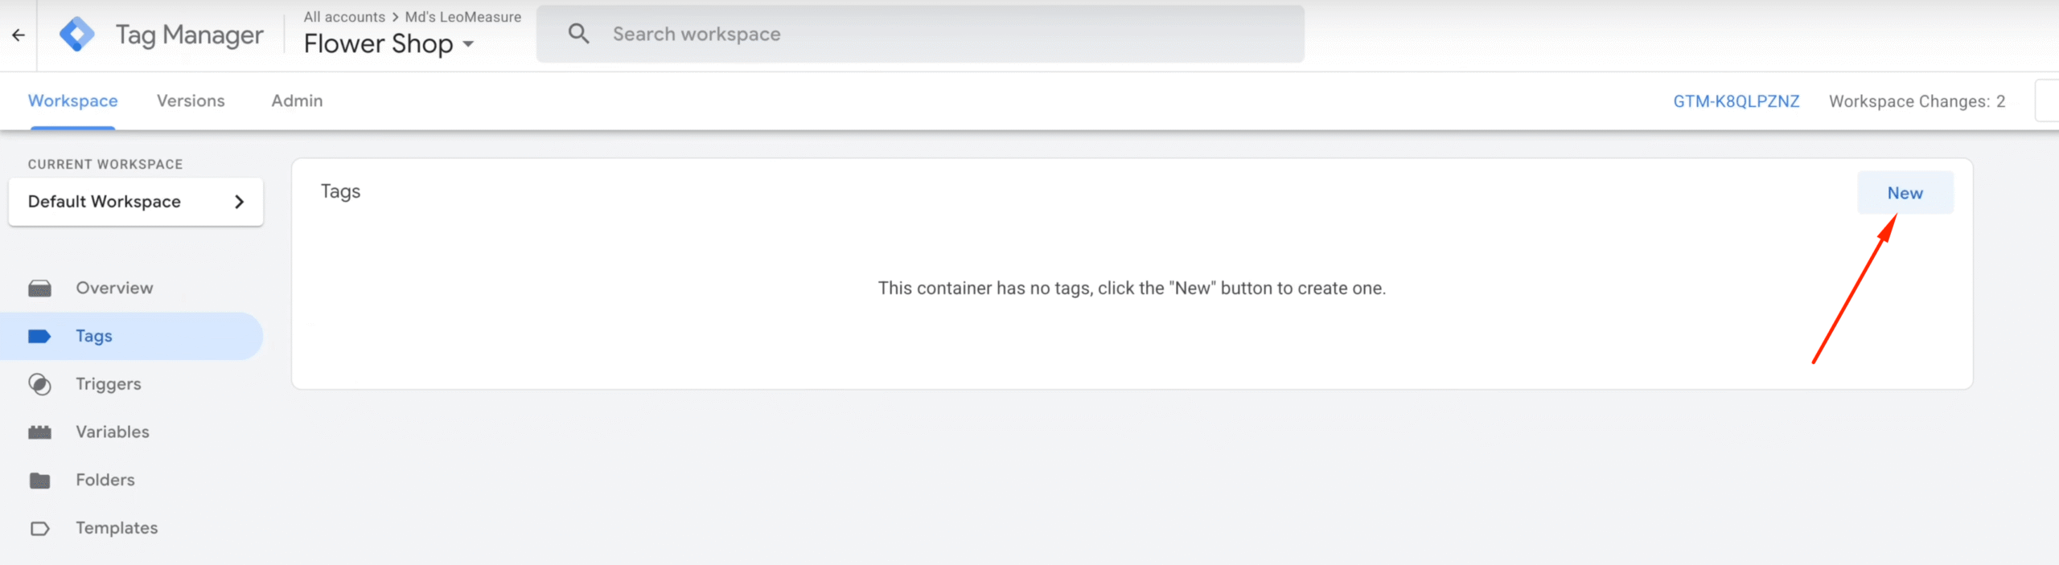This screenshot has width=2059, height=565.
Task: Click the Tags sidebar icon
Action: coord(39,336)
